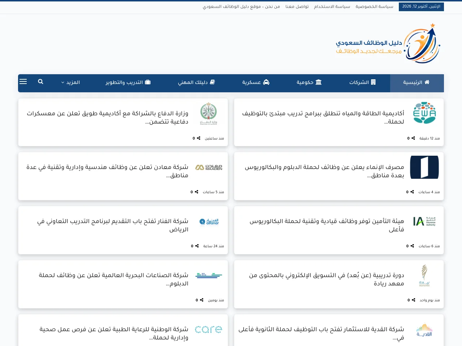Viewport: 462px width, 346px height.
Task: Click share icon on marine industries post
Action: [202, 300]
